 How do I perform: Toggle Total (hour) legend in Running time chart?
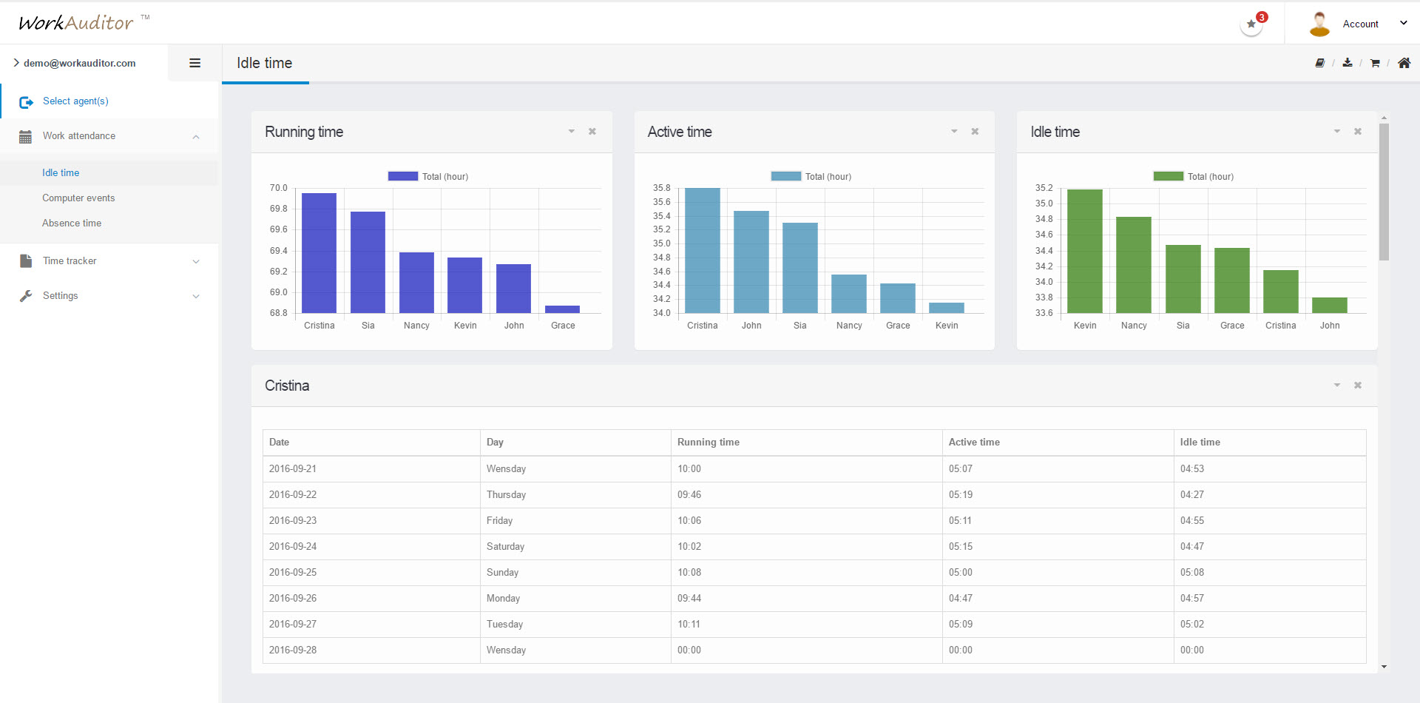[428, 176]
